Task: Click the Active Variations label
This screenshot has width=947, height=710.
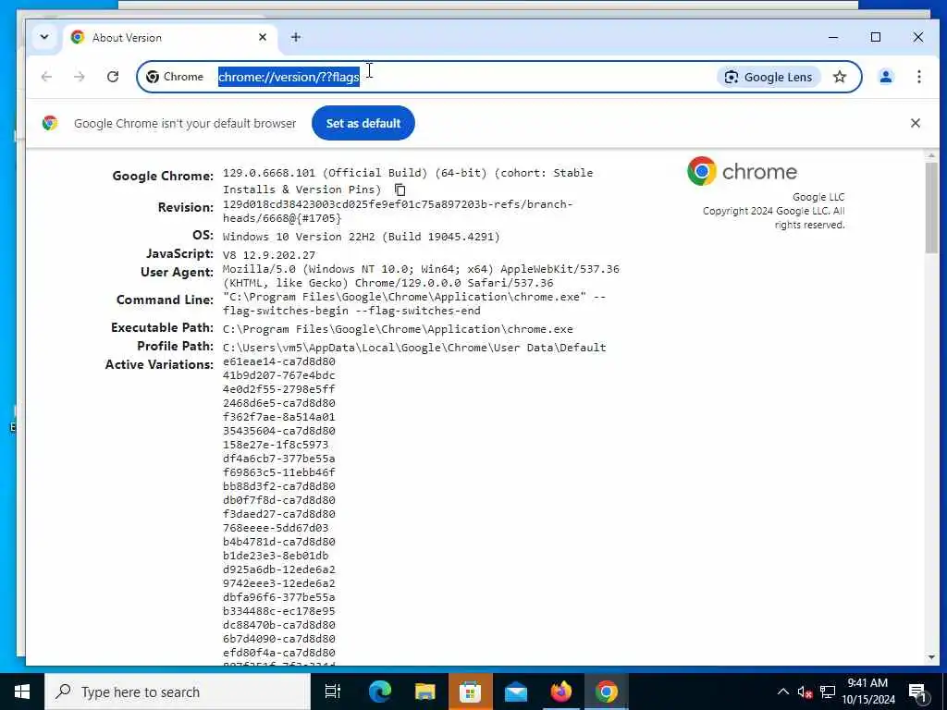Action: coord(159,364)
